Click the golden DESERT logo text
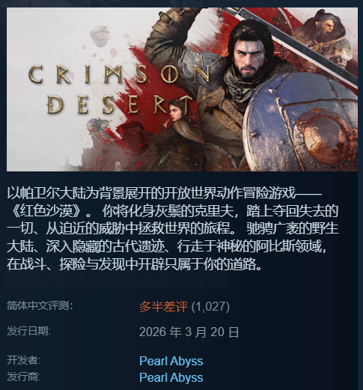This screenshot has width=363, height=390. coord(118,105)
